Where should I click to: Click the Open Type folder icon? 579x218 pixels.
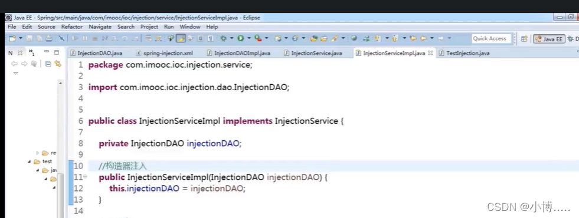tap(314, 38)
